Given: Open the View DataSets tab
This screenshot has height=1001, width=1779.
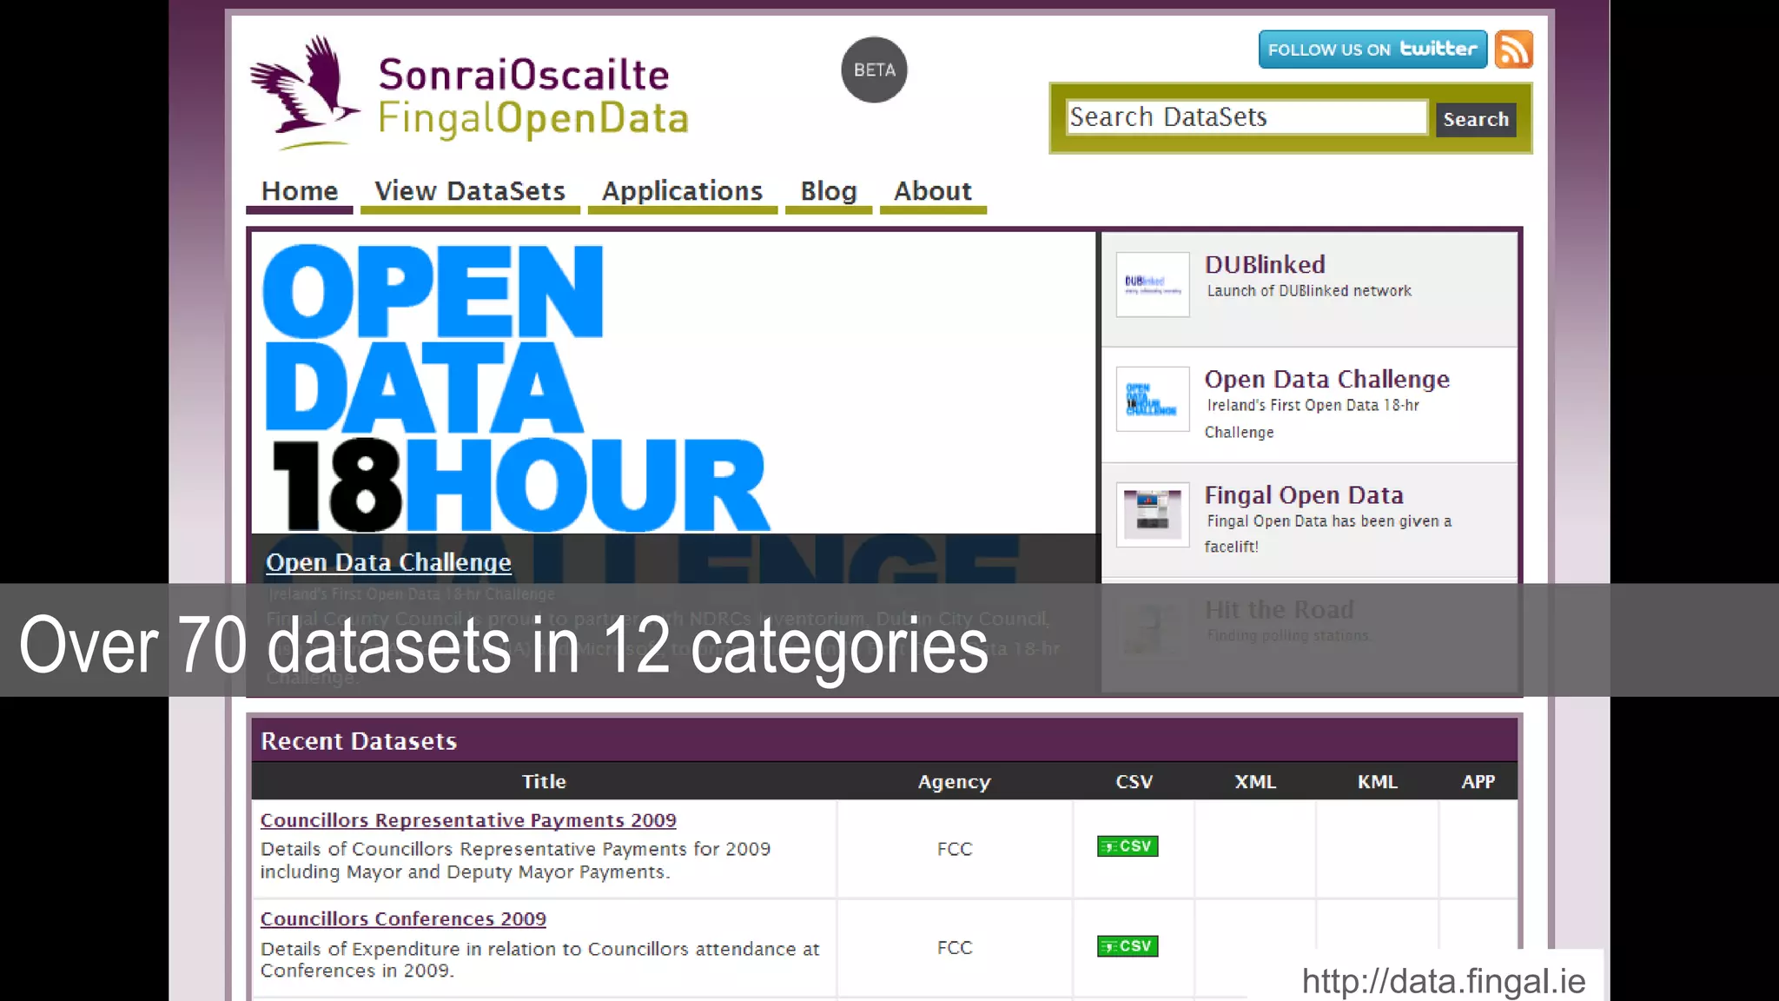Looking at the screenshot, I should pyautogui.click(x=470, y=191).
